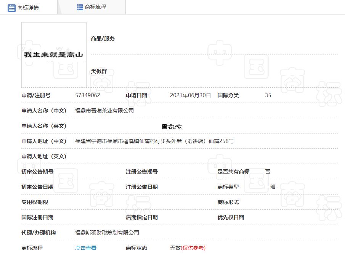Click the 是否共有商标 value 否
The image size is (345, 254).
tap(268, 172)
